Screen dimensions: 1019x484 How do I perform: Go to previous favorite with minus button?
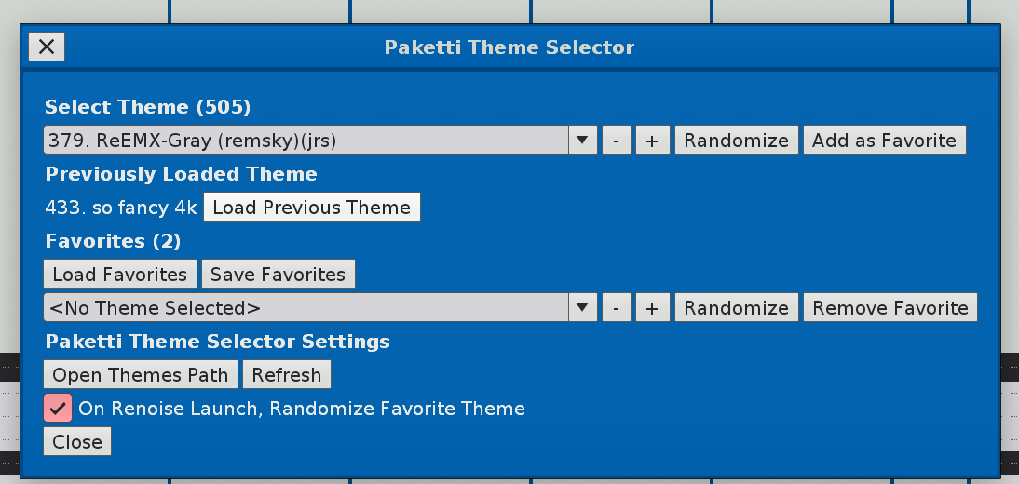616,308
